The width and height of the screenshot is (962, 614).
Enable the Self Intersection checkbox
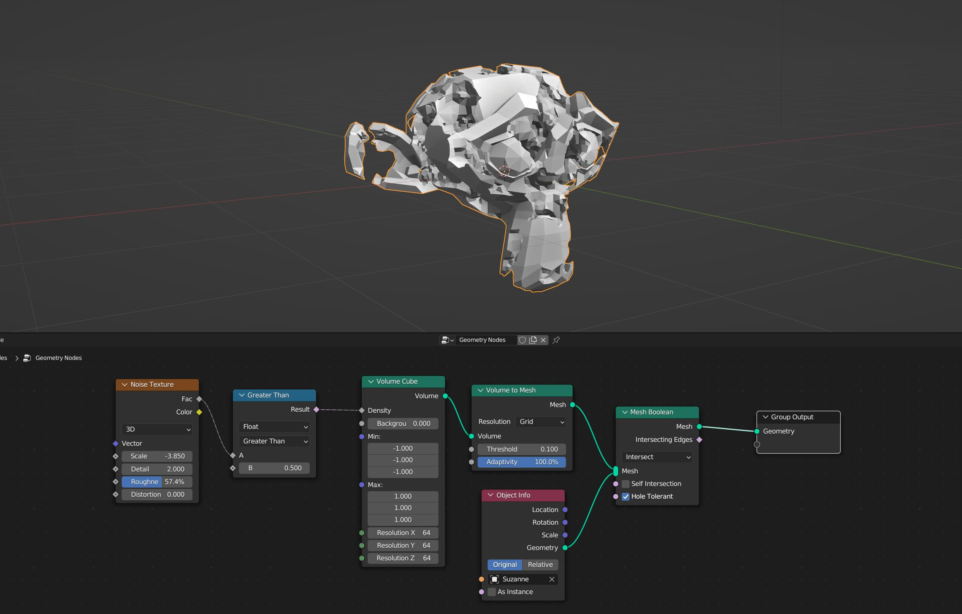pos(626,484)
